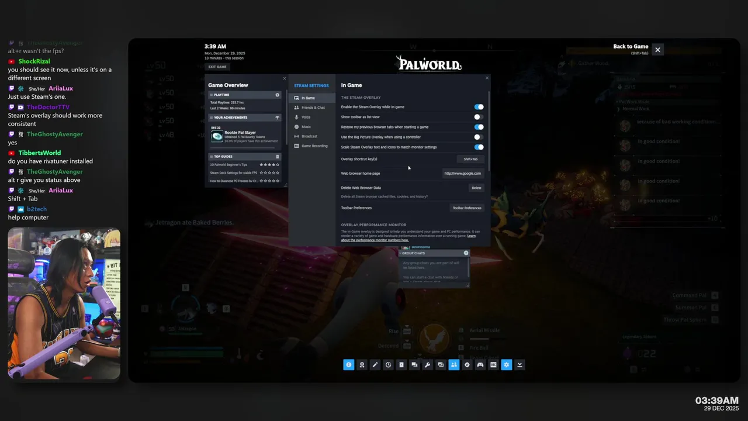Click the wrench icon in overlay toolbar
This screenshot has width=748, height=421.
tap(428, 365)
